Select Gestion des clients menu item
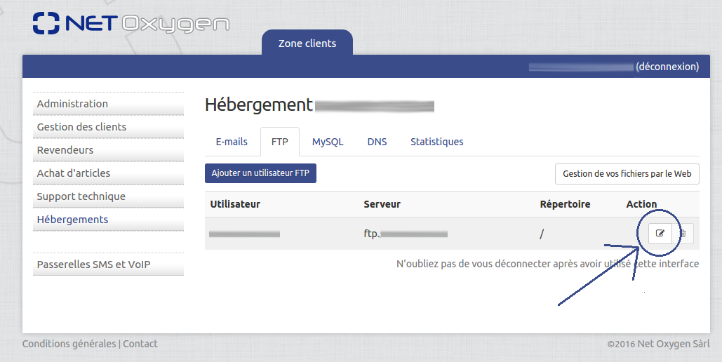The height and width of the screenshot is (362, 722). 81,127
